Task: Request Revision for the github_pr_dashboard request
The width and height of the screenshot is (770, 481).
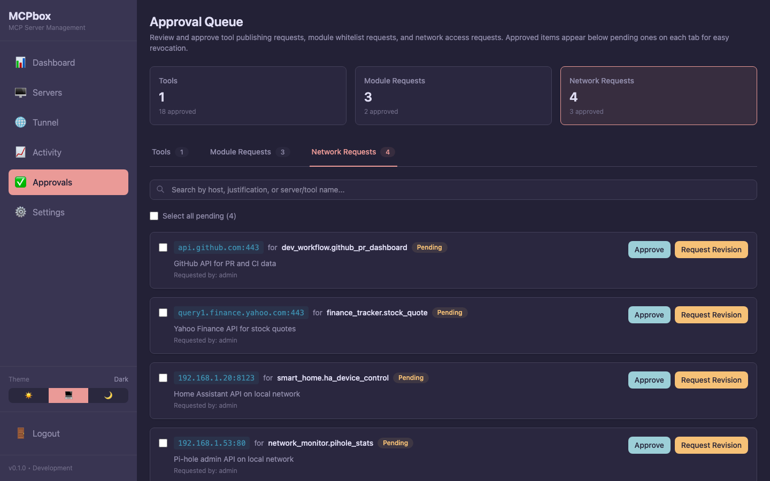Action: click(711, 250)
